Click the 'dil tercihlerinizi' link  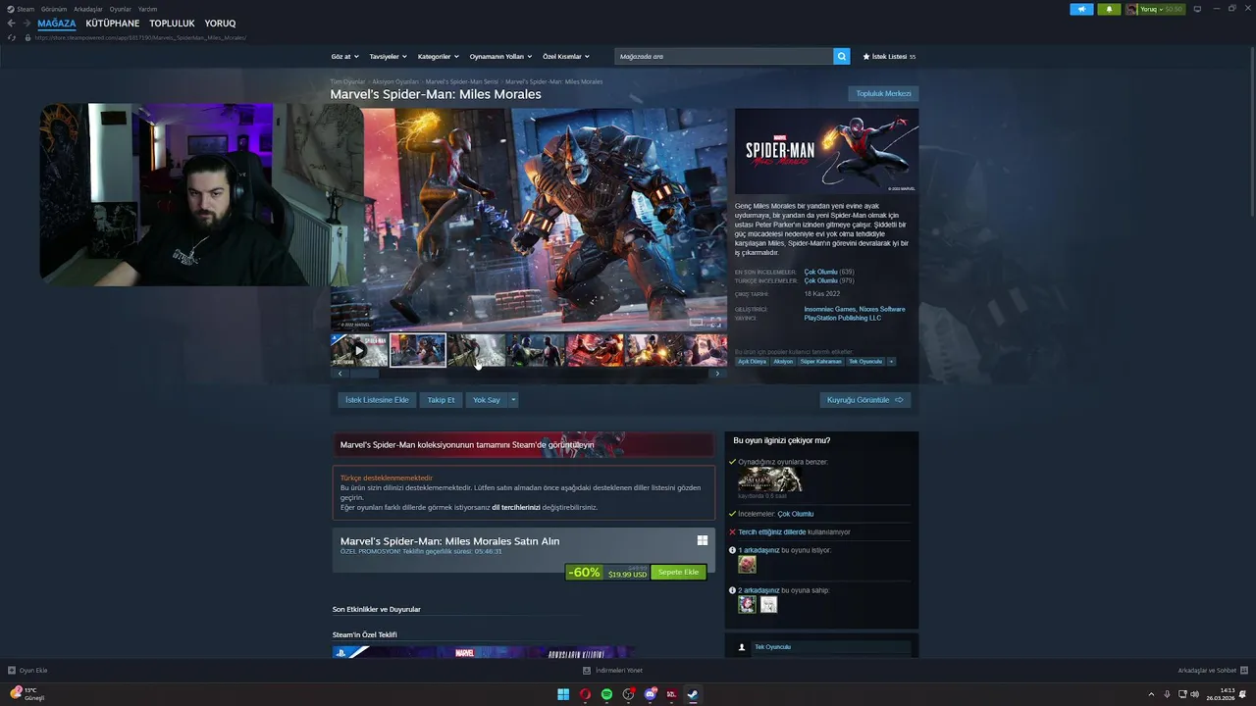click(516, 507)
